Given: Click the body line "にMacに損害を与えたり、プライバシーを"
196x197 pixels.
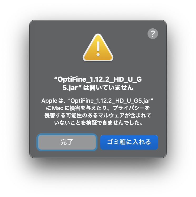Looking at the screenshot, I should 98,108.
